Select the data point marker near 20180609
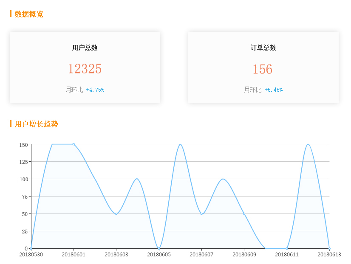The image size is (351, 264). click(243, 214)
